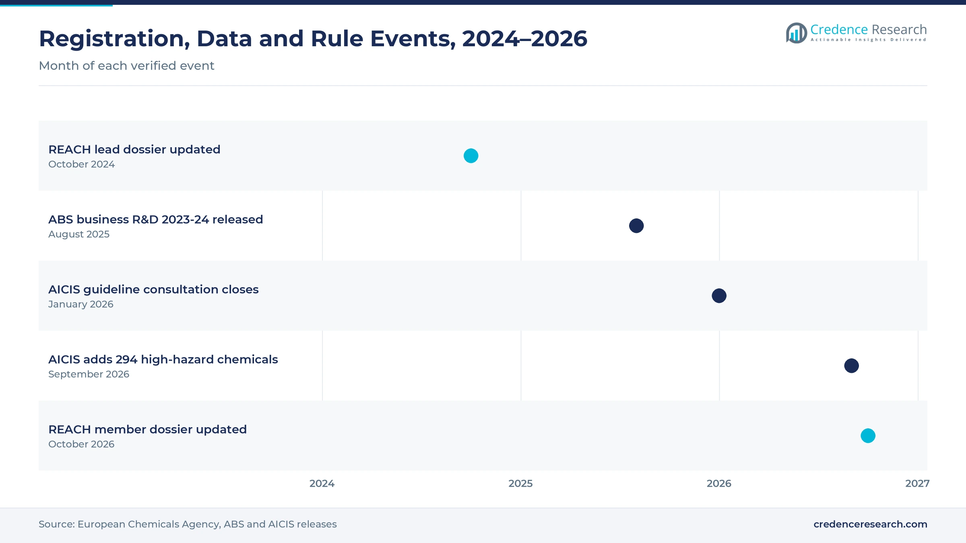The image size is (966, 543).
Task: Click the 2026 axis label
Action: pyautogui.click(x=719, y=483)
